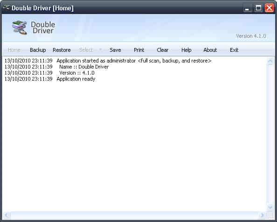
Task: Maximize the Double Driver window
Action: click(258, 8)
